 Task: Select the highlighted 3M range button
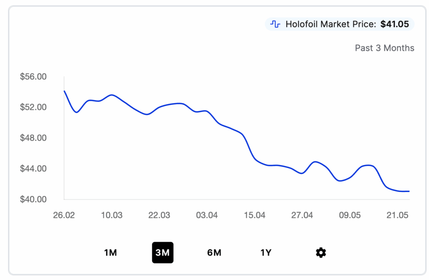(x=163, y=253)
